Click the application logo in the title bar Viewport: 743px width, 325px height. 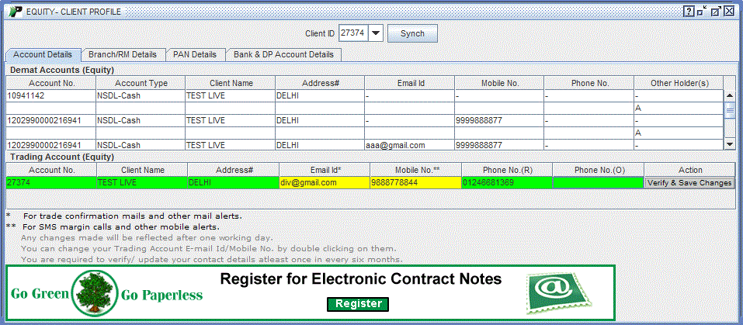pos(16,11)
